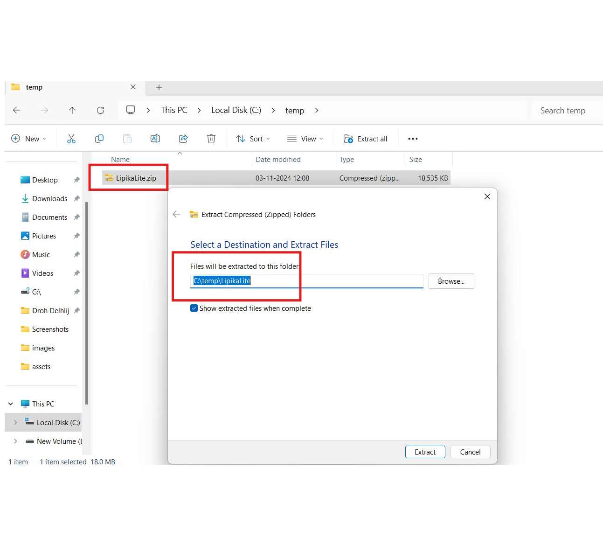
Task: Open the Sort dropdown
Action: click(253, 139)
